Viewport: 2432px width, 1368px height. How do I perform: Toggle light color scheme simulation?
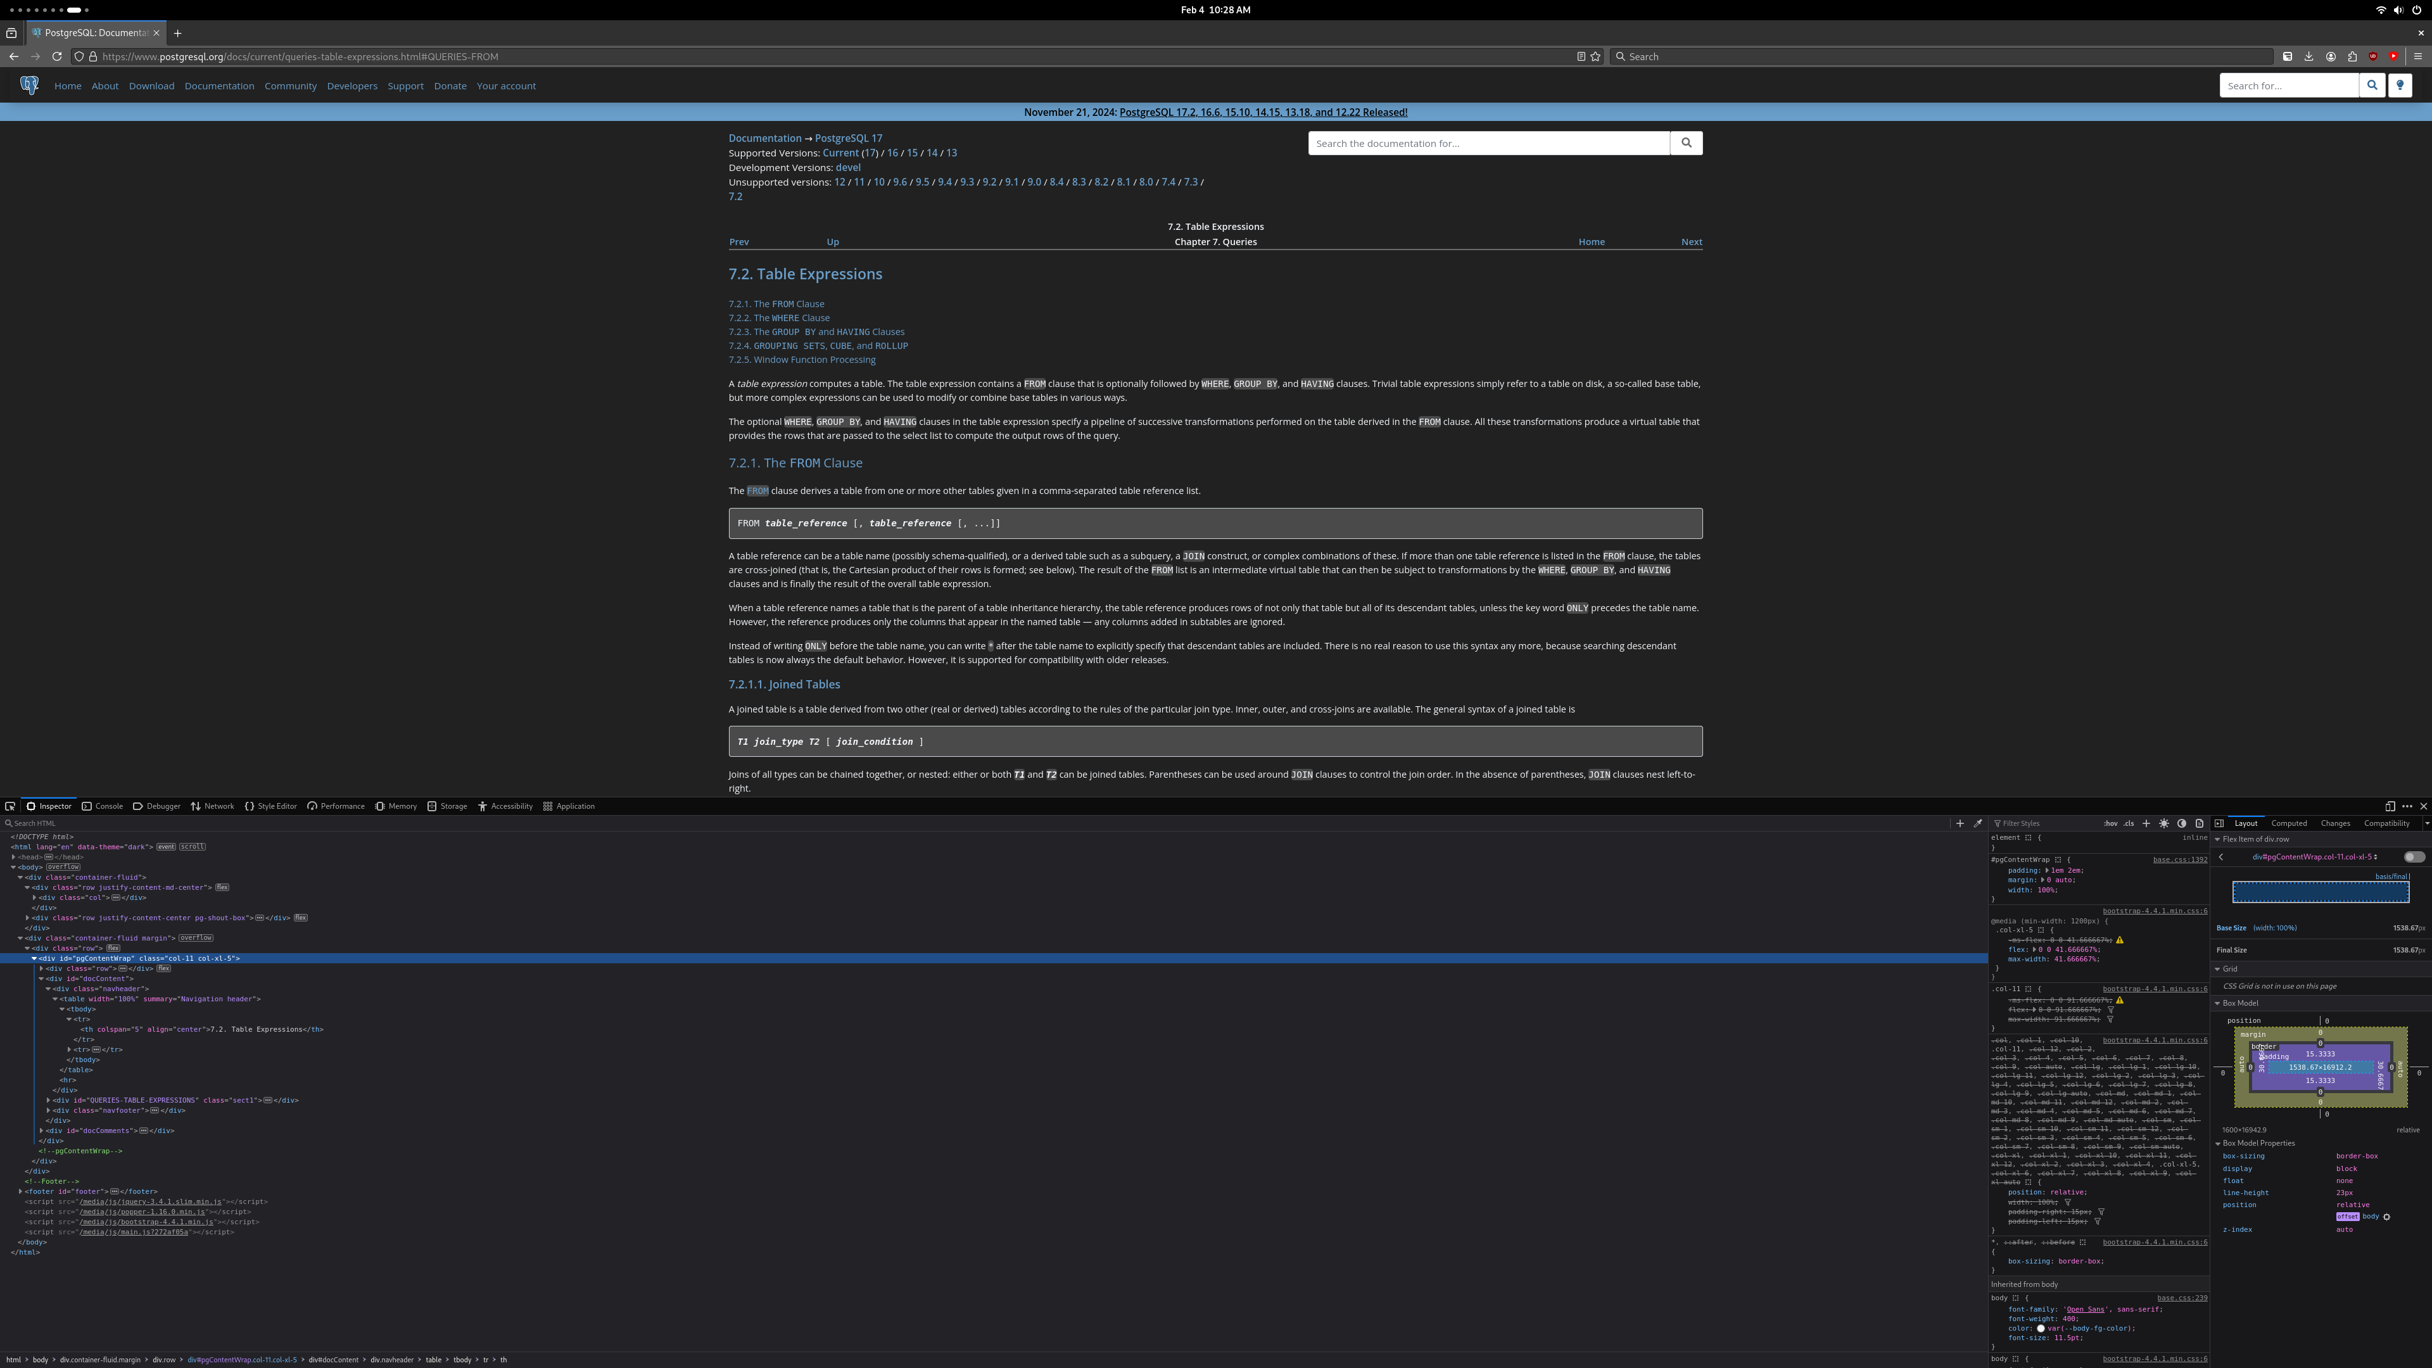click(2164, 823)
